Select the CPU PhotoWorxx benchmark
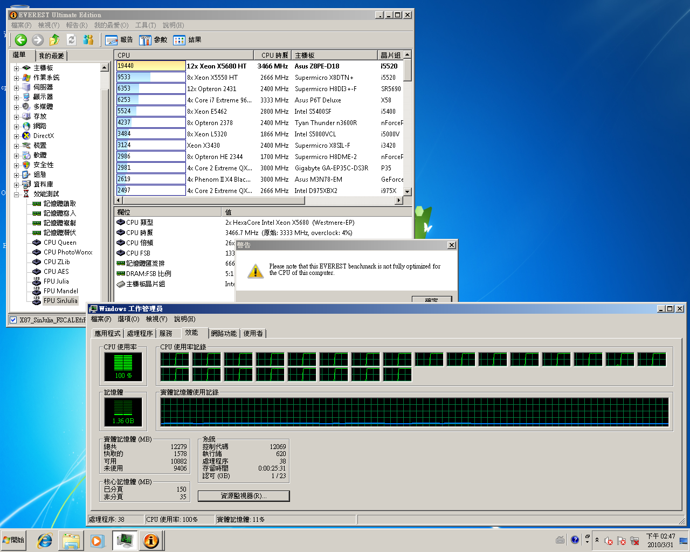Image resolution: width=690 pixels, height=552 pixels. pyautogui.click(x=68, y=252)
